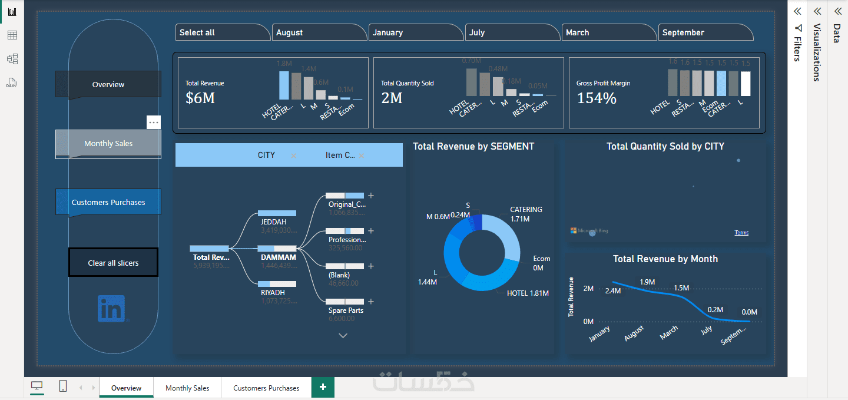Switch to Table view icon

point(12,35)
